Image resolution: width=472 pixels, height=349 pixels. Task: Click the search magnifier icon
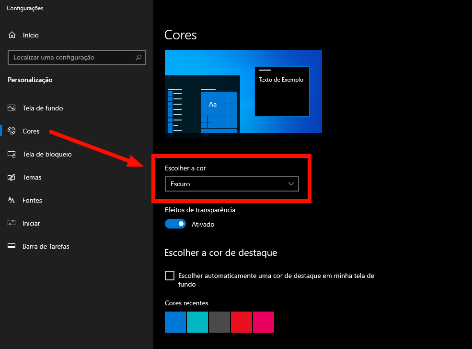tap(138, 58)
